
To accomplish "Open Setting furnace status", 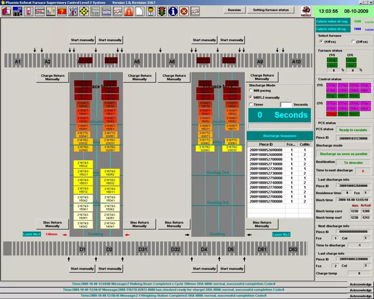I will pos(270,10).
